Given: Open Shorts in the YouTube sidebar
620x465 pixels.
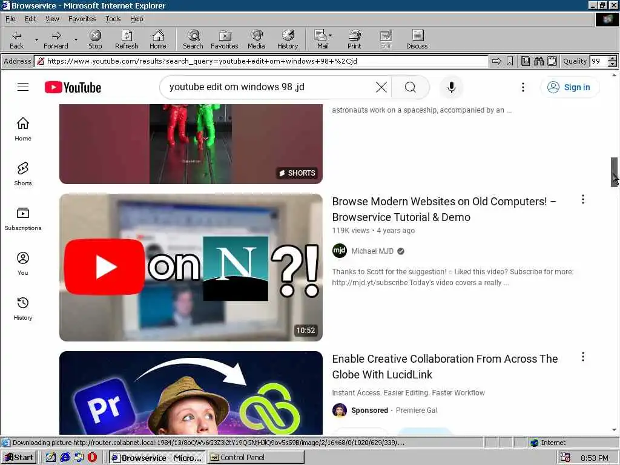Looking at the screenshot, I should pyautogui.click(x=23, y=174).
